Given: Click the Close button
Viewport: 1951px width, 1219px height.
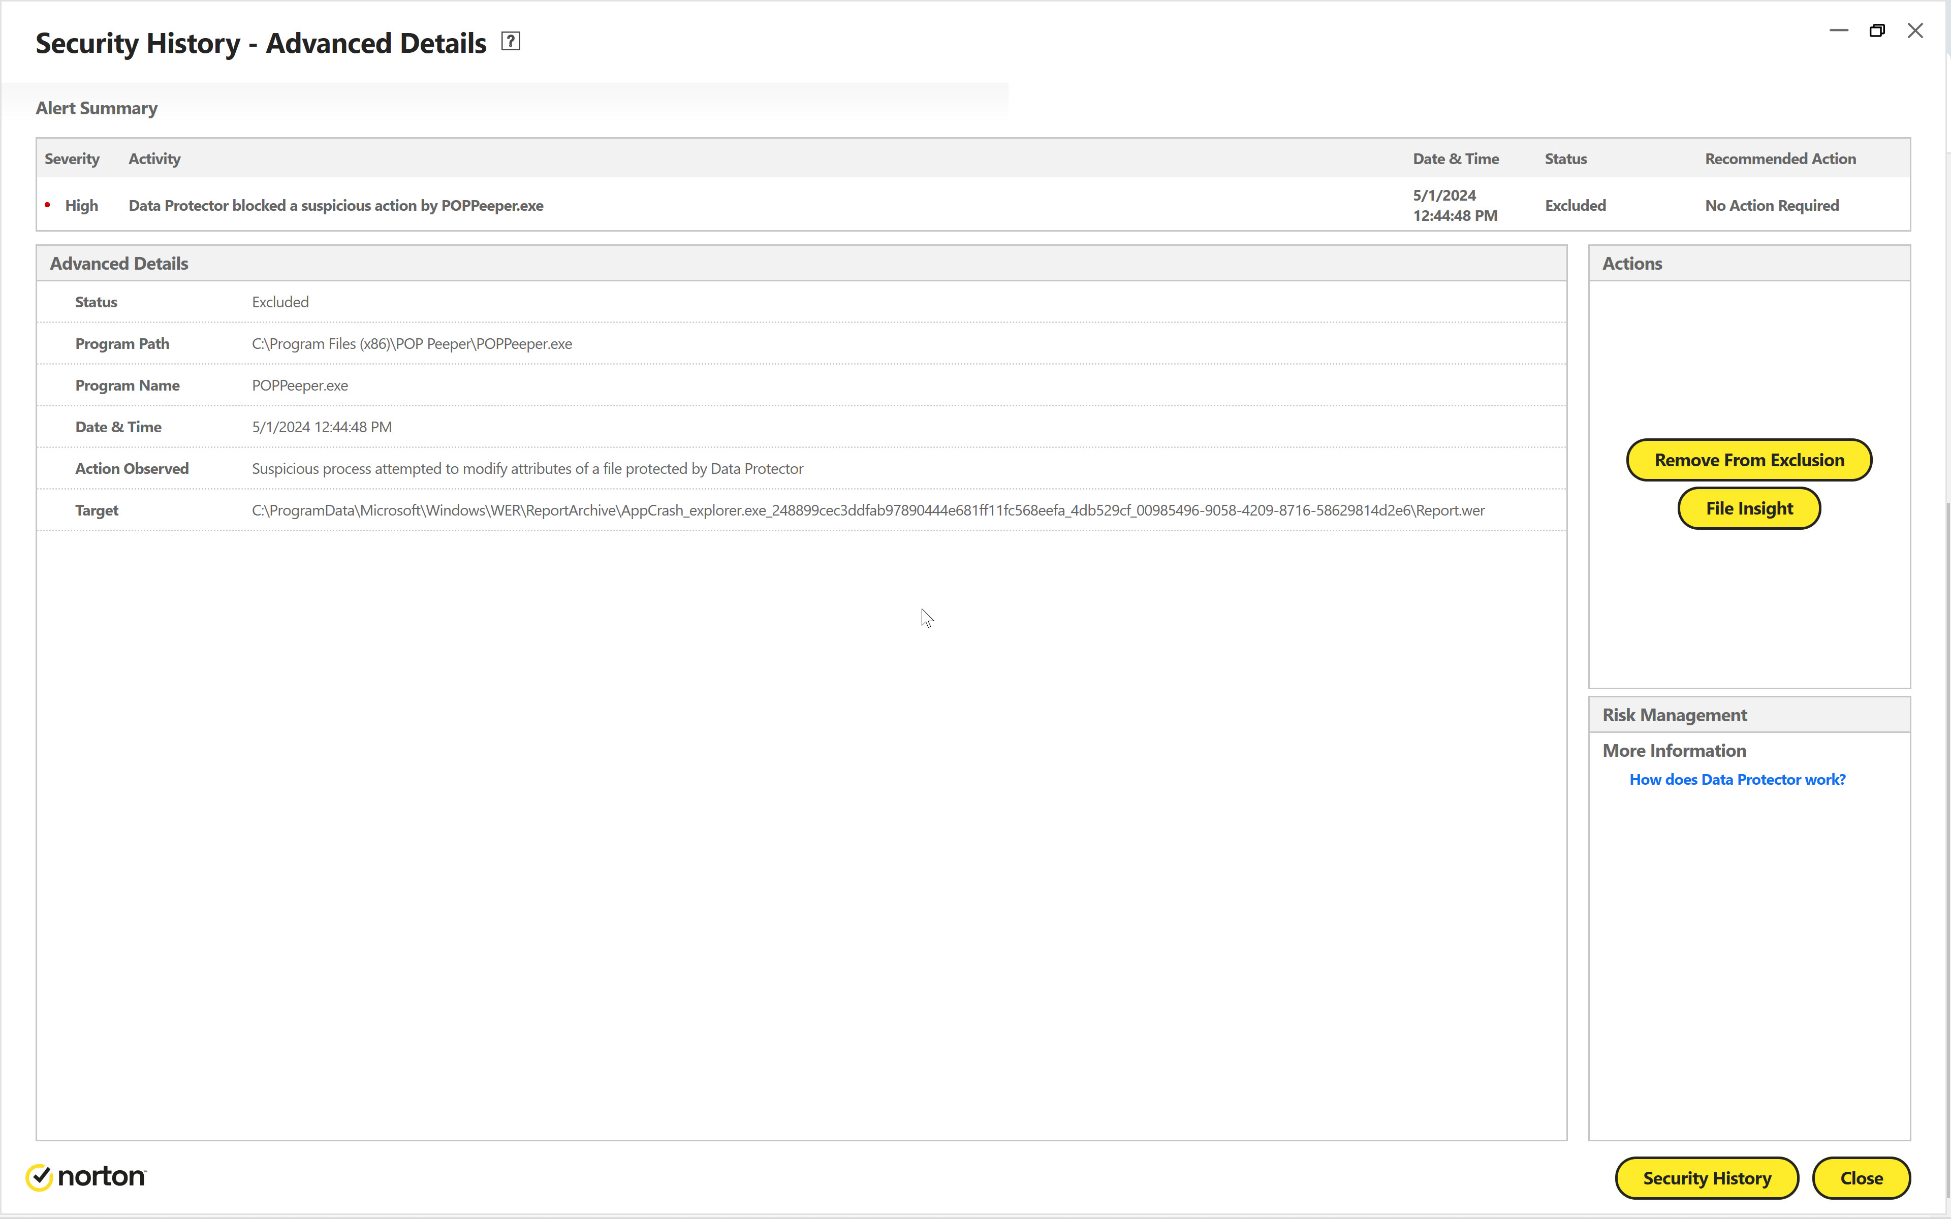Looking at the screenshot, I should tap(1861, 1178).
